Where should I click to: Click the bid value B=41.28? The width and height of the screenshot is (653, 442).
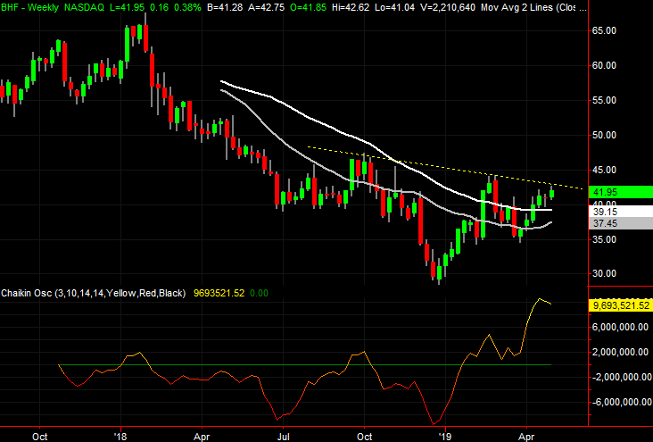point(224,7)
